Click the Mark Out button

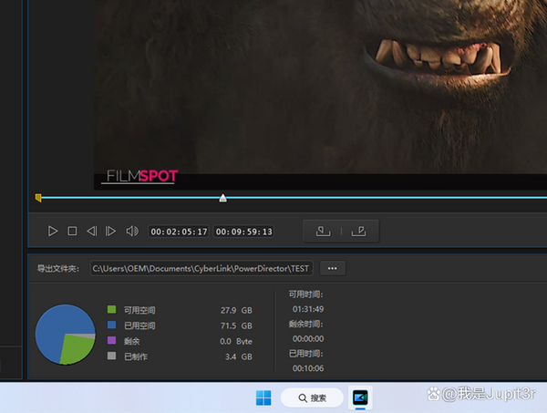click(x=359, y=232)
